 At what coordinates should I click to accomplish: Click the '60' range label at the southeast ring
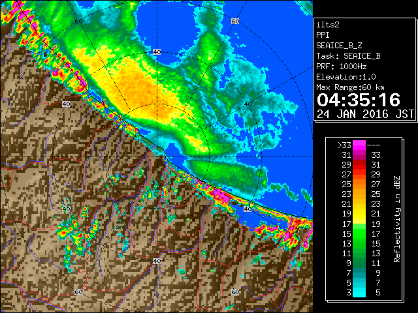235,291
